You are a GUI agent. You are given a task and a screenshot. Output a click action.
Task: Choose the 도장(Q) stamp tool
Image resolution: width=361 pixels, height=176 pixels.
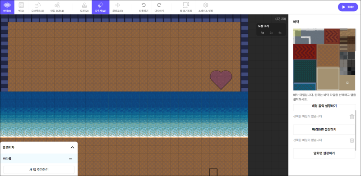tap(84, 7)
